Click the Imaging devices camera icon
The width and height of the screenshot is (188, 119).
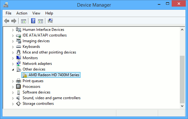pos(19,41)
